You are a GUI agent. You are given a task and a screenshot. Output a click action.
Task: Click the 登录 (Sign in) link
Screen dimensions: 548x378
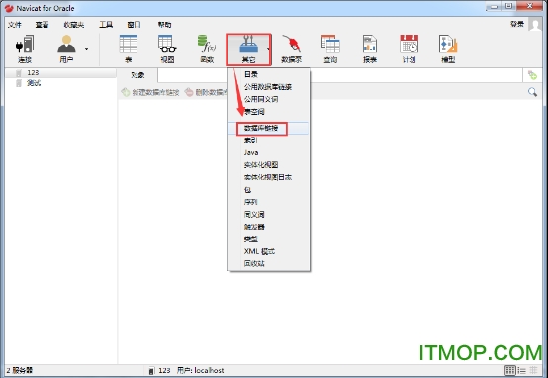pos(517,24)
